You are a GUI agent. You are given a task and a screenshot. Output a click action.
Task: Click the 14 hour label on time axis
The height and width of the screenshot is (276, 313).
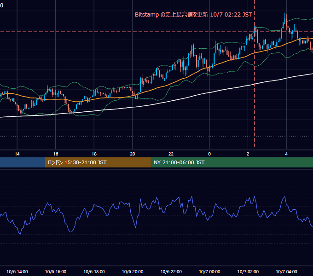click(17, 154)
